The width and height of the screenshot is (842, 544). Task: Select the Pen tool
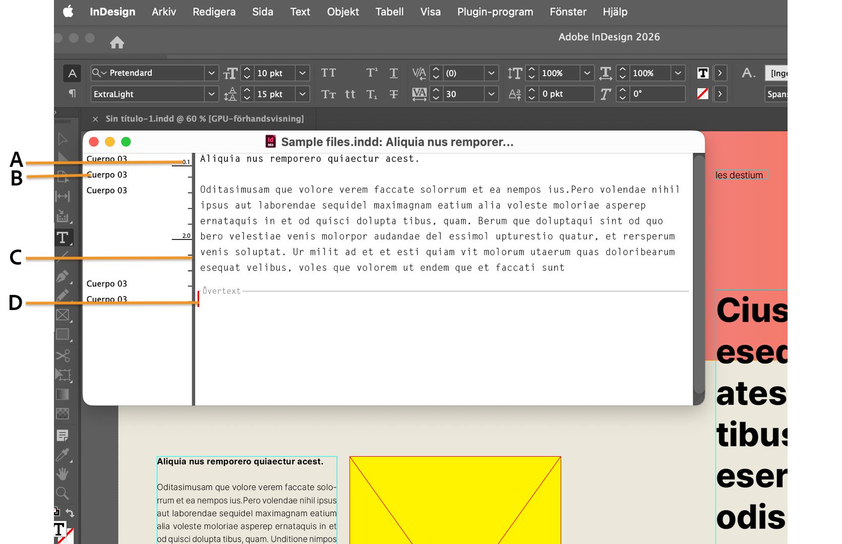[63, 276]
